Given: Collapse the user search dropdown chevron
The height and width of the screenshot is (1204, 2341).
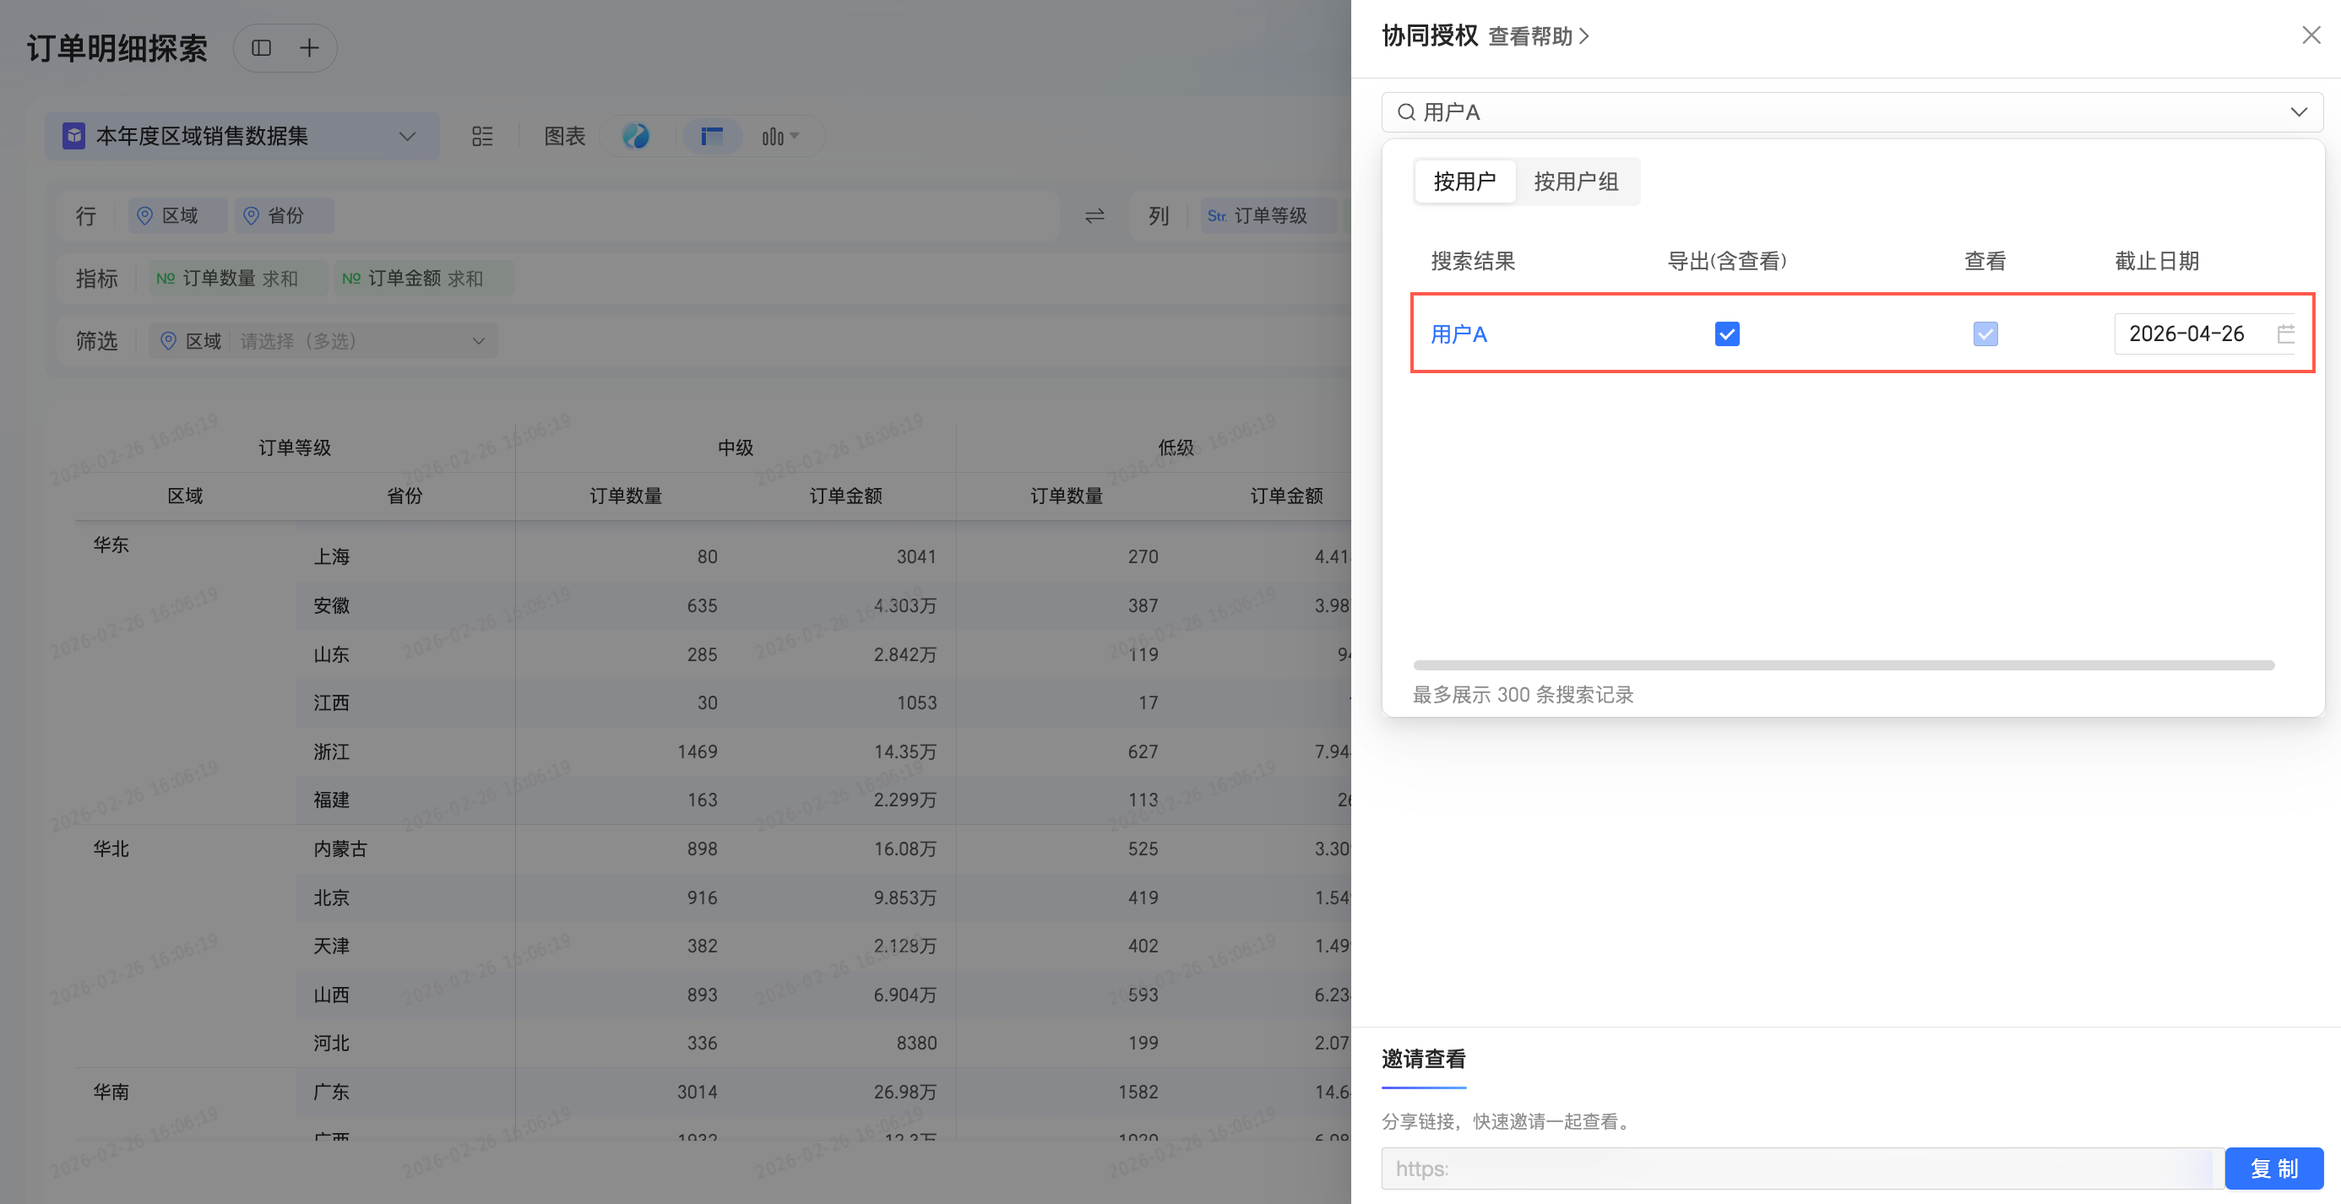Looking at the screenshot, I should [2297, 111].
